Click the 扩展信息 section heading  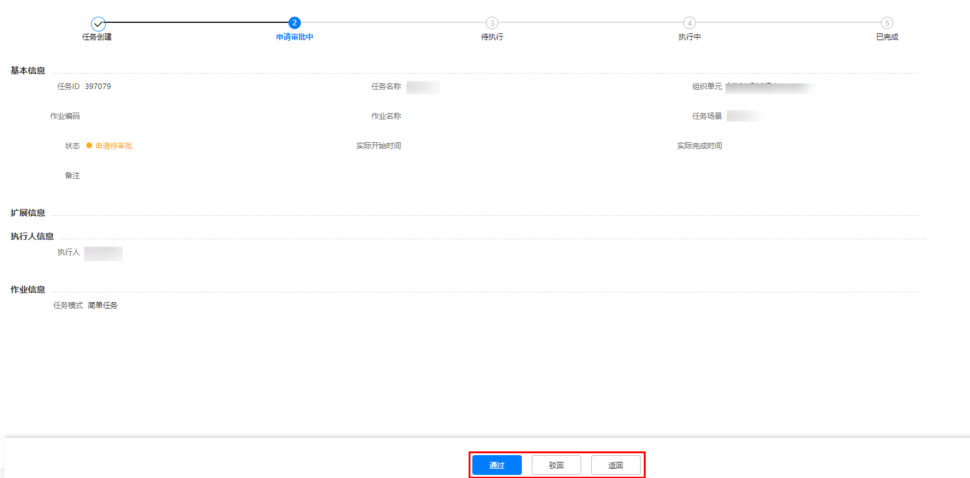(28, 213)
